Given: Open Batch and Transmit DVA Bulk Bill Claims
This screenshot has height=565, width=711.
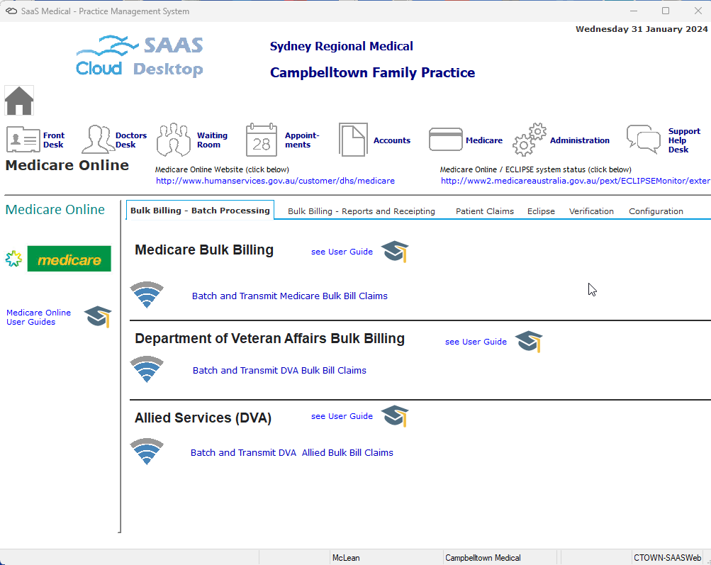Looking at the screenshot, I should tap(279, 371).
